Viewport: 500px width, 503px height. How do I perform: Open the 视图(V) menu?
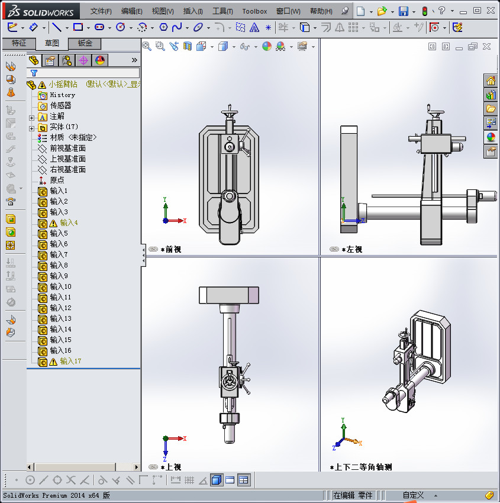(x=163, y=11)
